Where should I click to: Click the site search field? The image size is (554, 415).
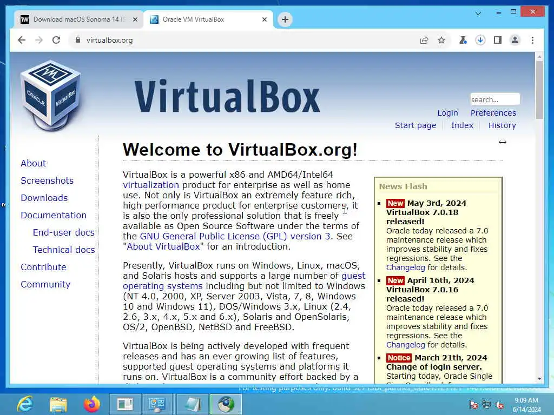(494, 99)
